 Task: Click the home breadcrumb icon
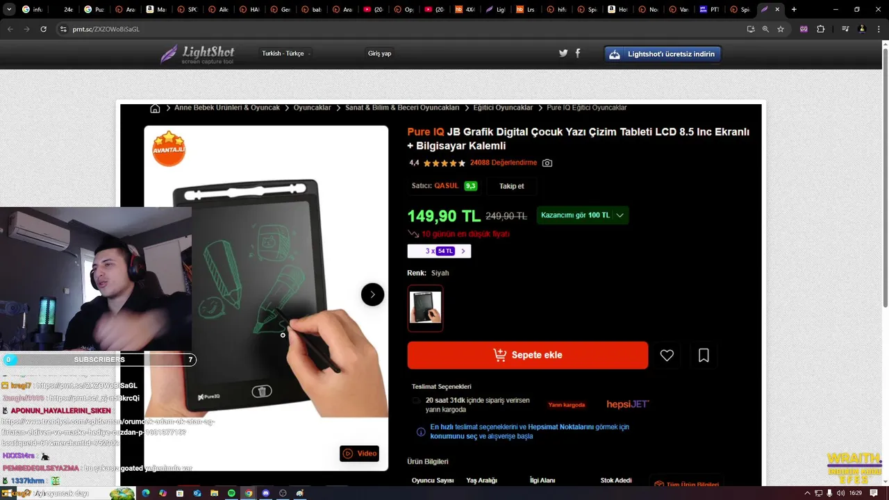click(155, 108)
